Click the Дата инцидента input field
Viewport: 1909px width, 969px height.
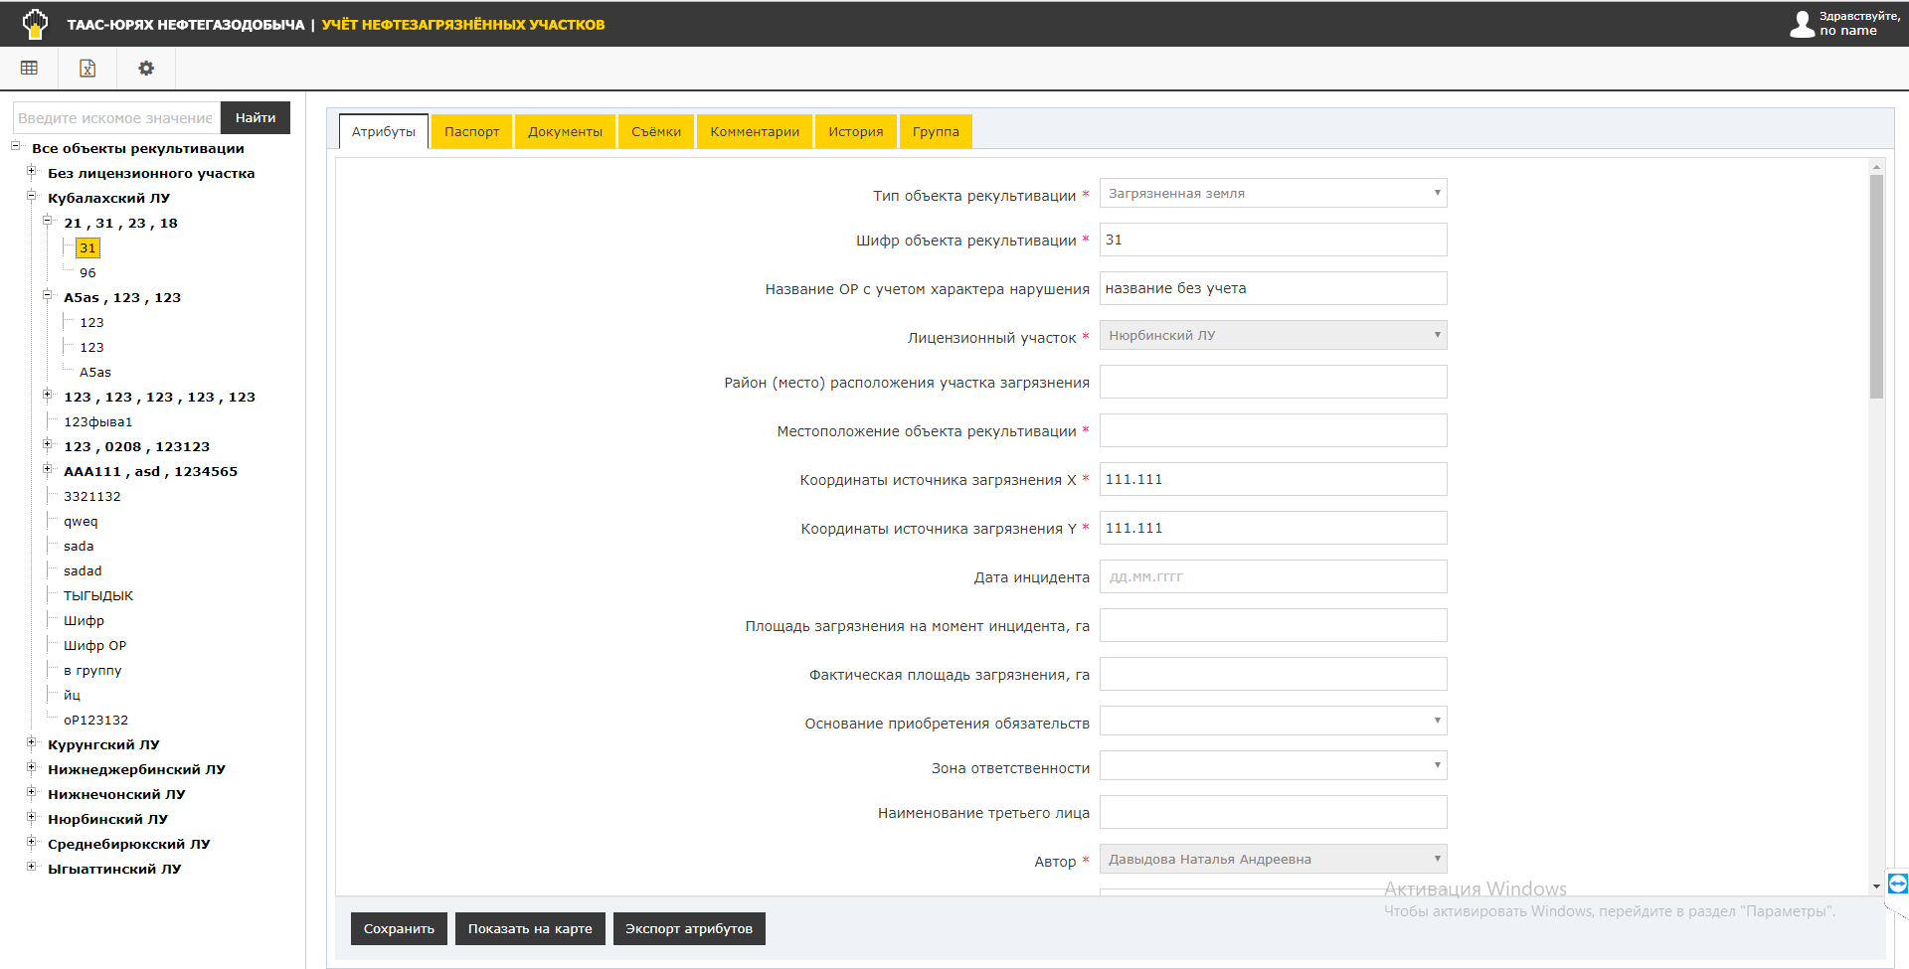click(1273, 576)
